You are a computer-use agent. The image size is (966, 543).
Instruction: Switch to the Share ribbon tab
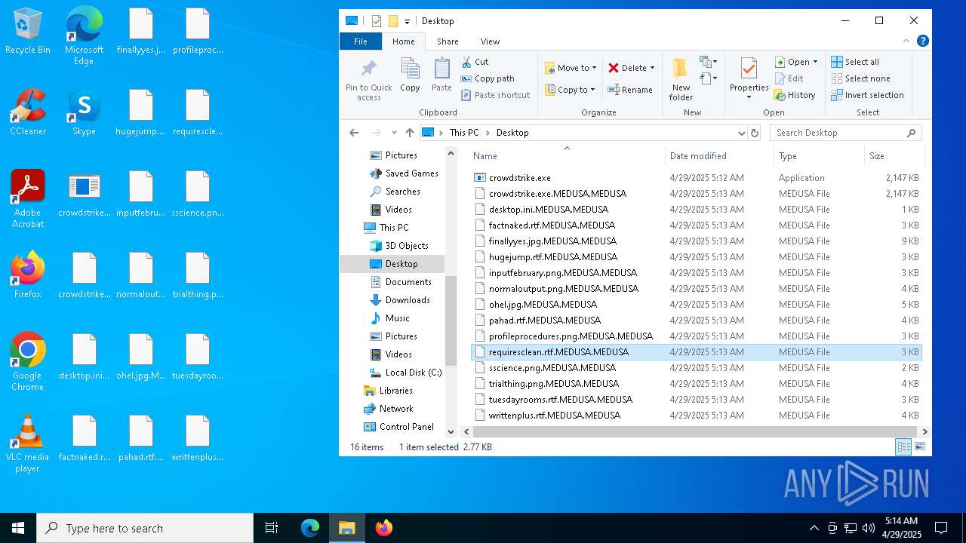448,41
